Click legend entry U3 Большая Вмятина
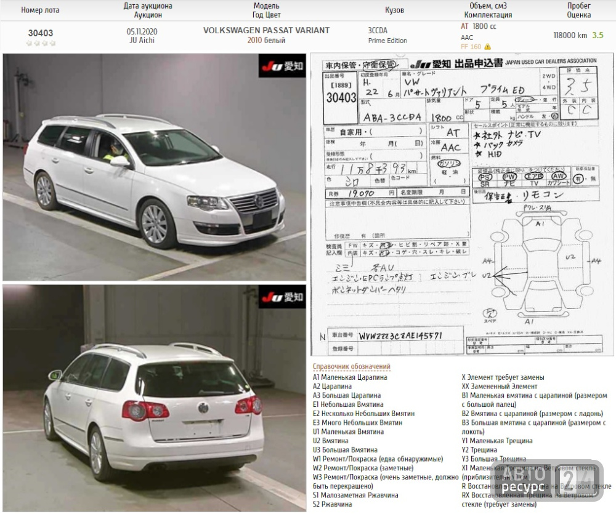 345,449
